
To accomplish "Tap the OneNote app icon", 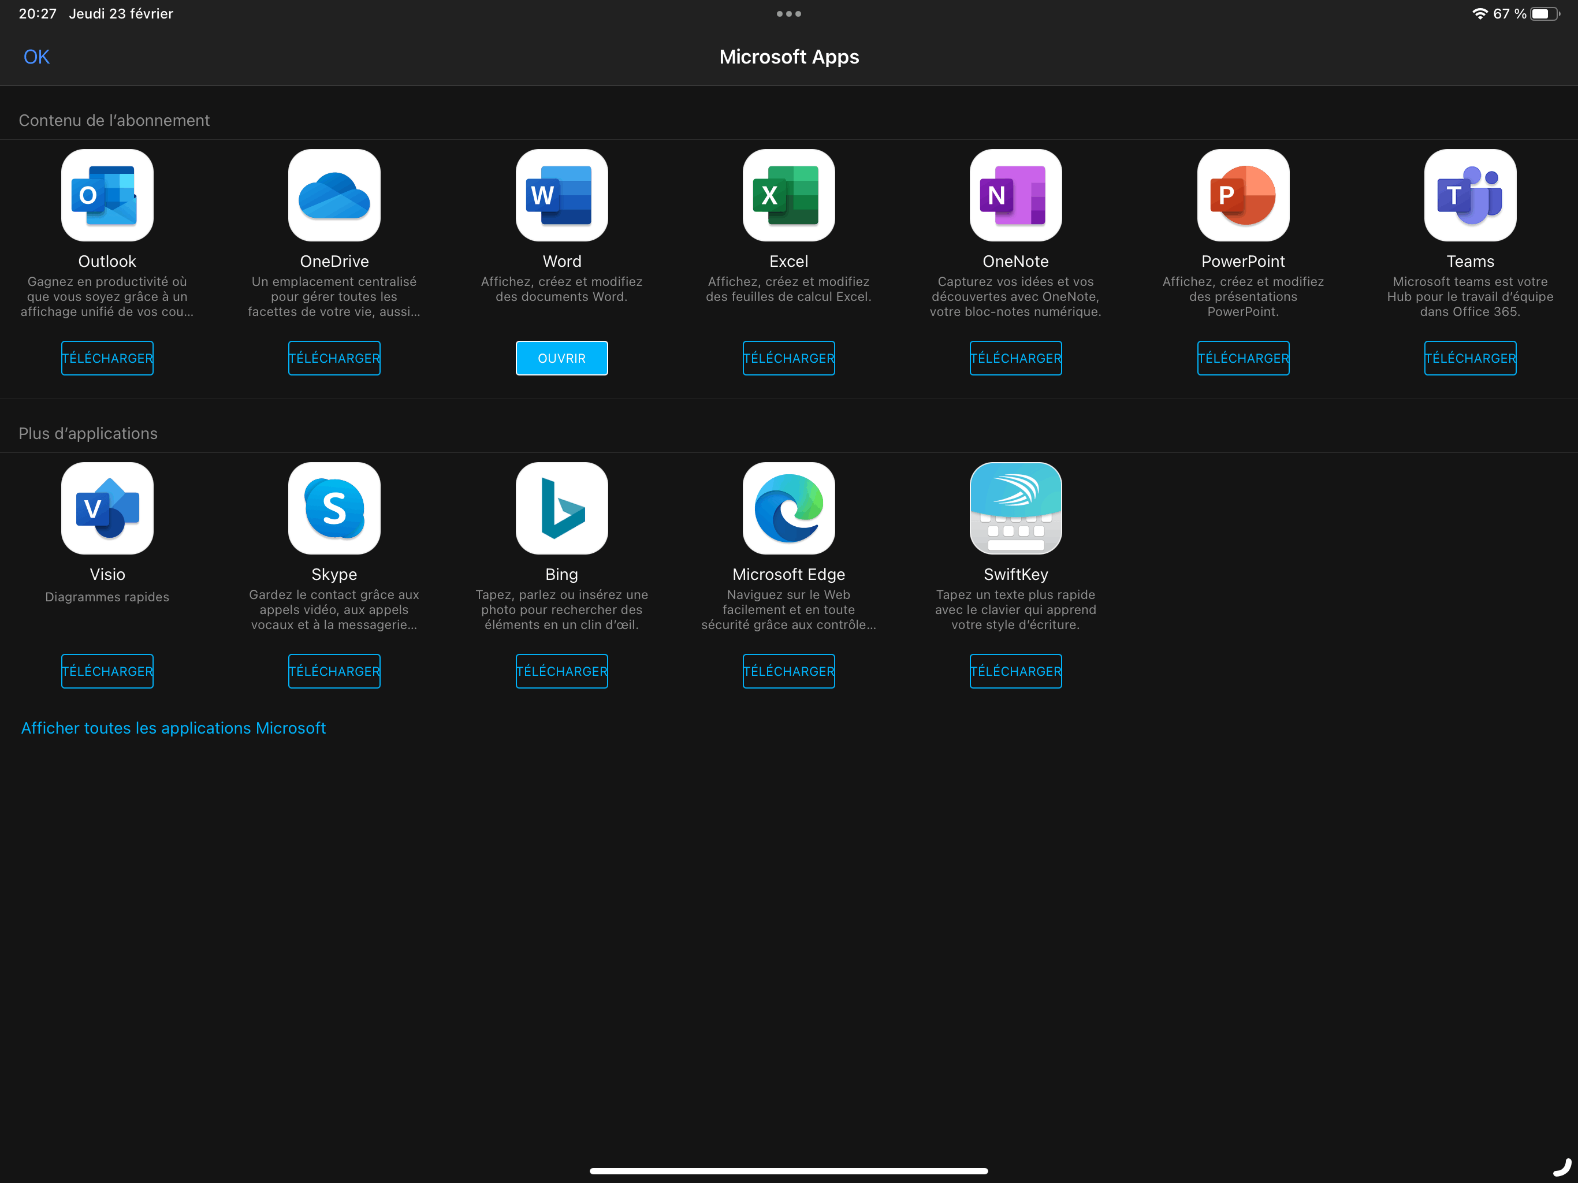I will point(1015,195).
